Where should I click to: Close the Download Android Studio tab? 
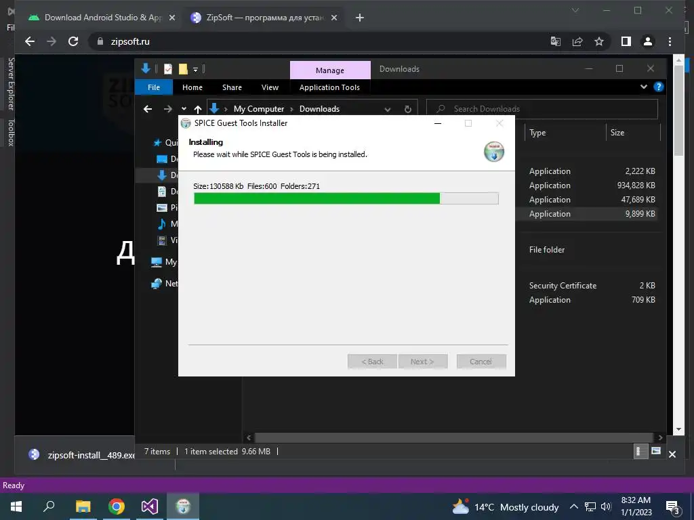172,18
